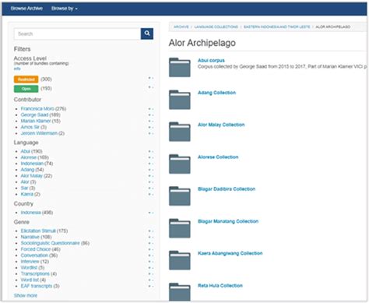Filter by genre Wordlist
This screenshot has width=369, height=303.
click(x=29, y=268)
